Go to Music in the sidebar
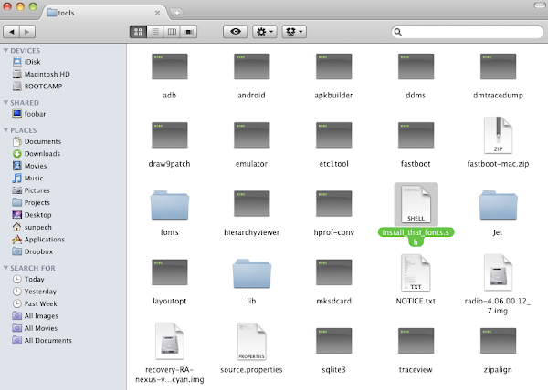Viewport: 548px width, 390px height. pyautogui.click(x=27, y=178)
